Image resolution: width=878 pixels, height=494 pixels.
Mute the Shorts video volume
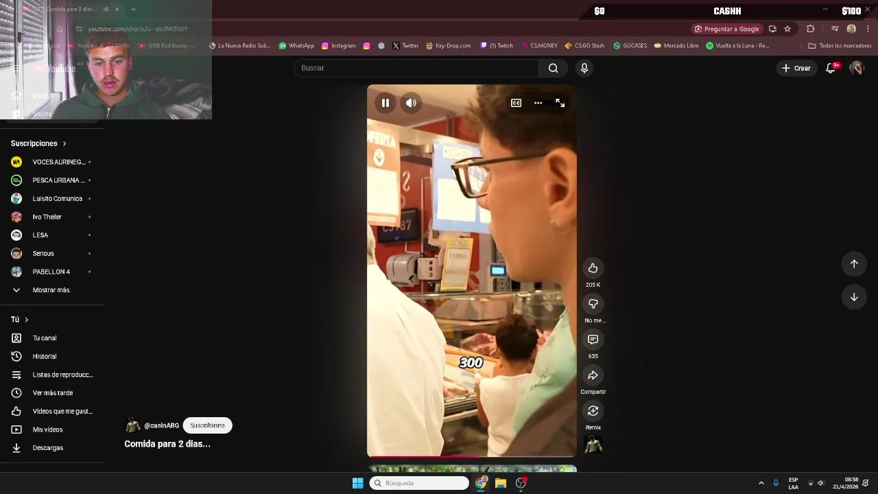pyautogui.click(x=411, y=103)
